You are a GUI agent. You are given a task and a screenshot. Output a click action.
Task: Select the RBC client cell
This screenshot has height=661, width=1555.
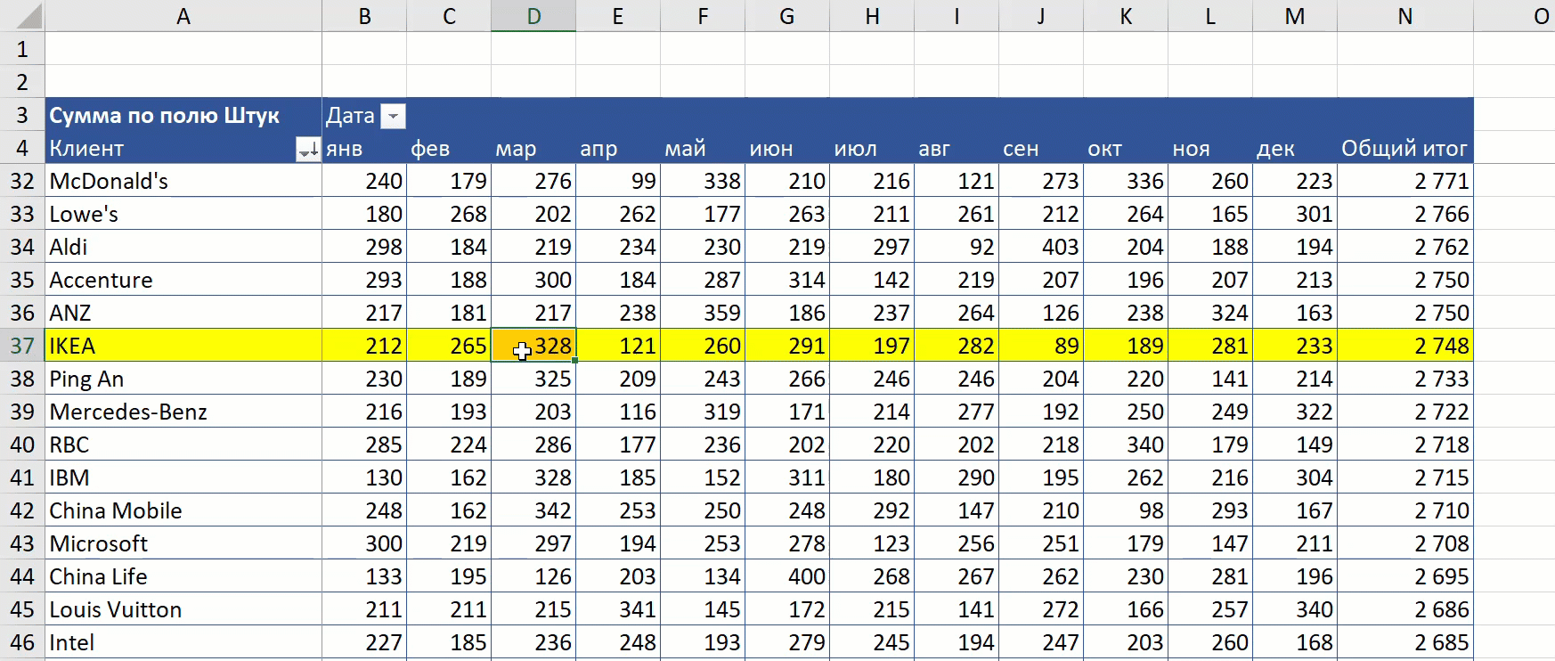point(183,445)
